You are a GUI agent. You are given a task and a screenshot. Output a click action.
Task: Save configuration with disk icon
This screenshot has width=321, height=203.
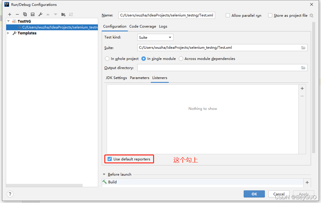click(33, 14)
